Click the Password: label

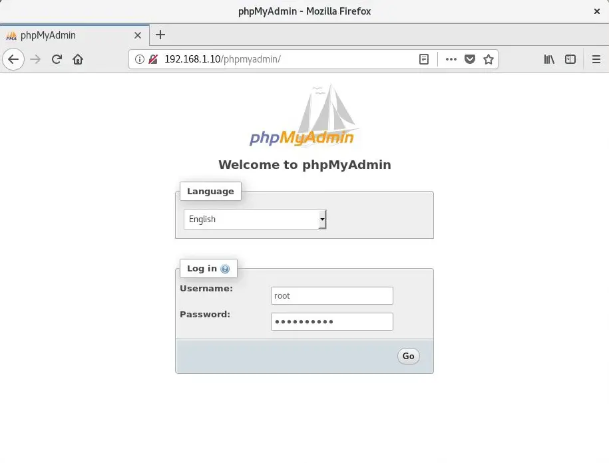pyautogui.click(x=205, y=315)
